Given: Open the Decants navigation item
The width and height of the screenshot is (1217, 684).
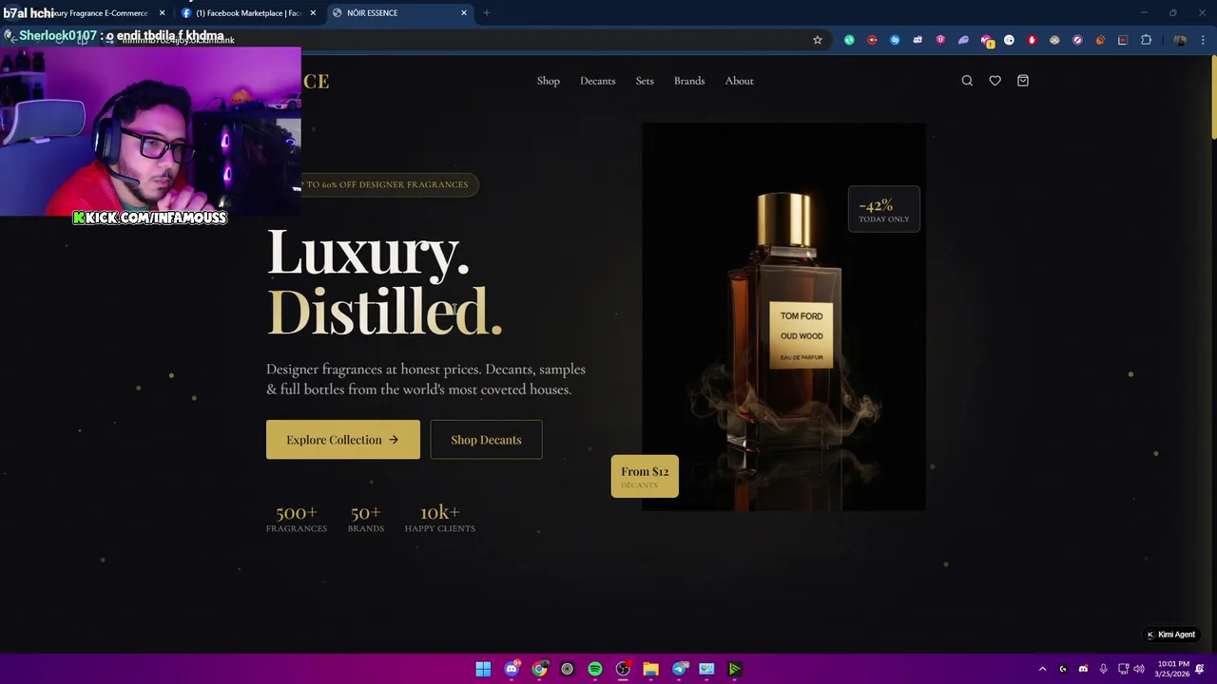Looking at the screenshot, I should (598, 81).
